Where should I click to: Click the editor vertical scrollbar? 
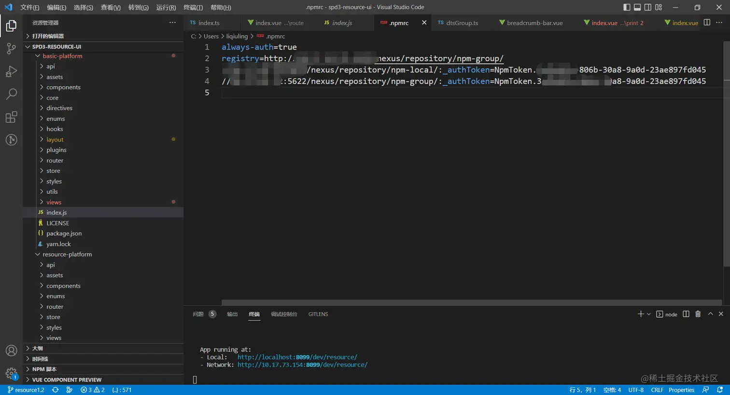(727, 153)
